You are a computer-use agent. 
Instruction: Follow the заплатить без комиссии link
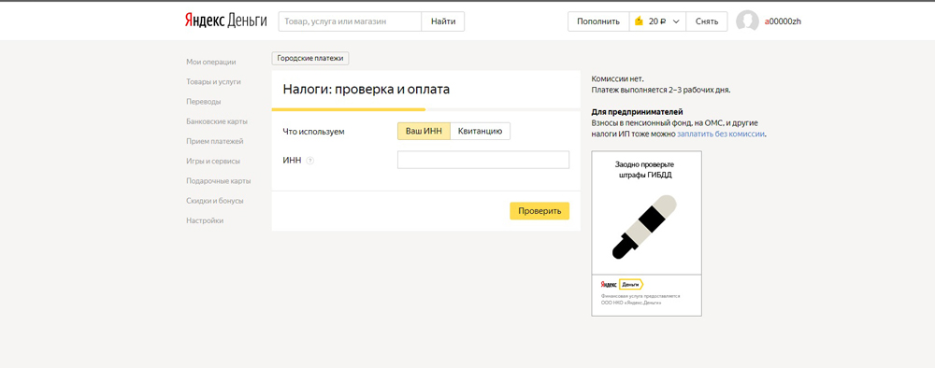point(721,134)
